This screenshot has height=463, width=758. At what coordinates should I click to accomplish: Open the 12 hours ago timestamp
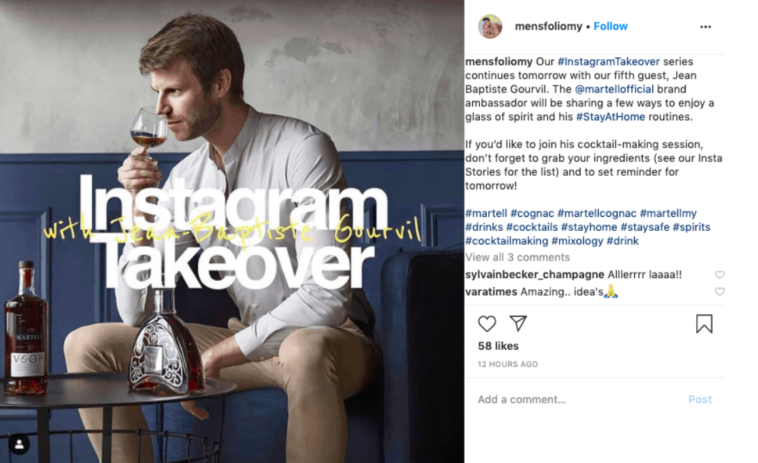(x=508, y=364)
